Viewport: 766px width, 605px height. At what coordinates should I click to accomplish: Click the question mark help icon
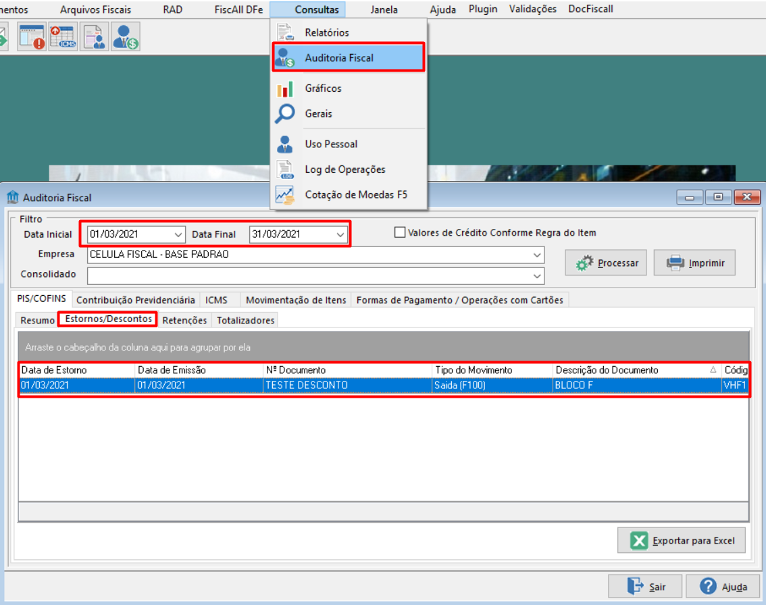point(708,587)
